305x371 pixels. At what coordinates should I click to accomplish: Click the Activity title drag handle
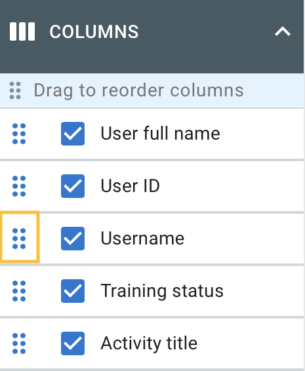pos(19,343)
